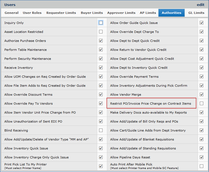Switch to the GL Limits tab
The height and width of the screenshot is (172, 209).
tap(196, 13)
